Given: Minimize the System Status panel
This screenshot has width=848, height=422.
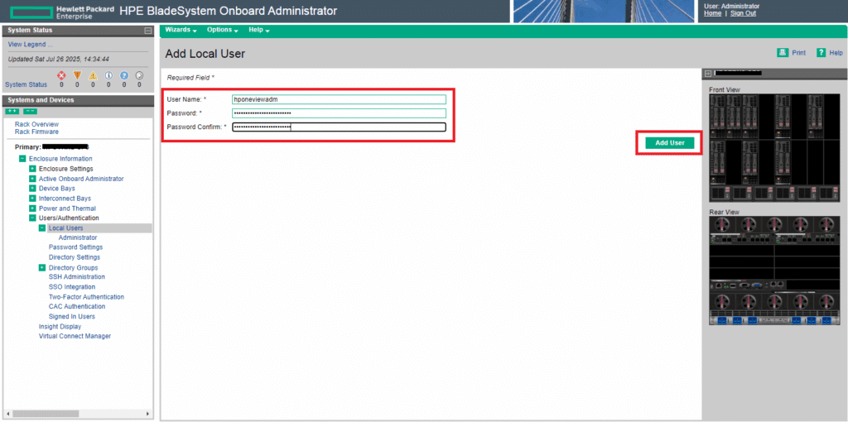Looking at the screenshot, I should (148, 31).
